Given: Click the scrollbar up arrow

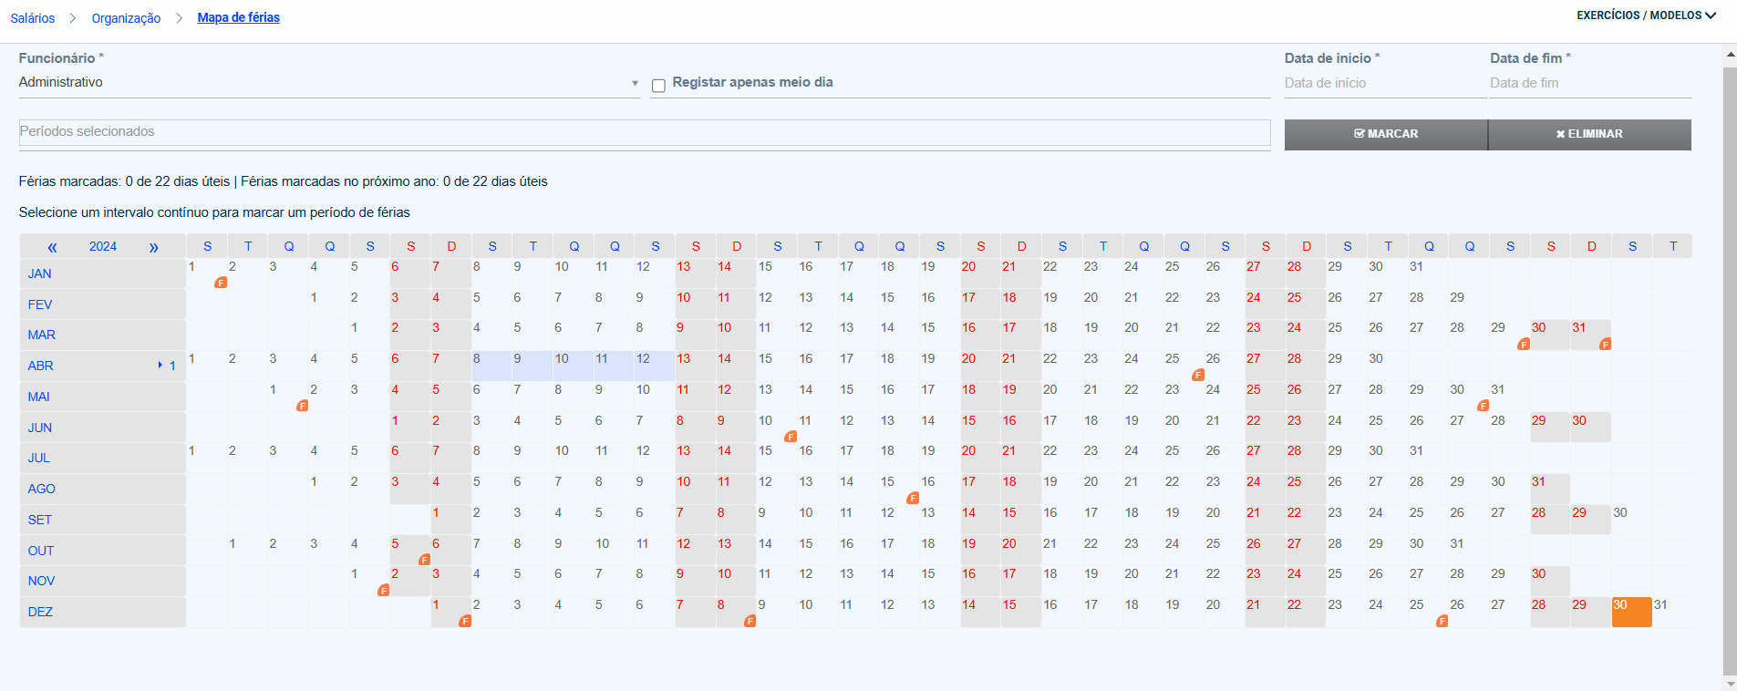Looking at the screenshot, I should 1730,56.
